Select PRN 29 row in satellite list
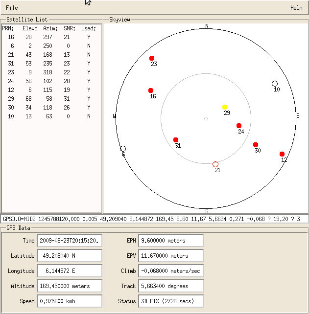Image resolution: width=309 pixels, height=314 pixels. (x=50, y=99)
